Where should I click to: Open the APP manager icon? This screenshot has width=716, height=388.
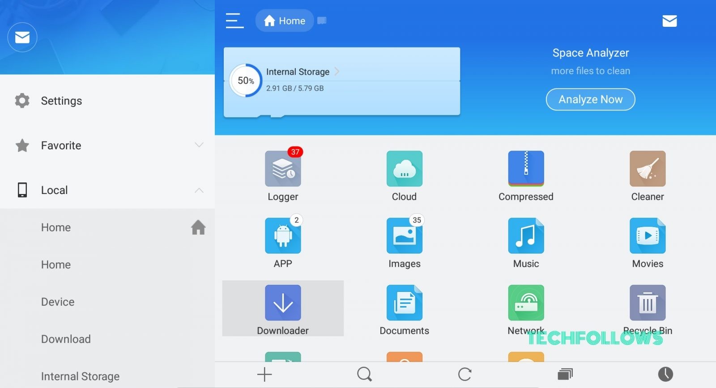point(283,236)
